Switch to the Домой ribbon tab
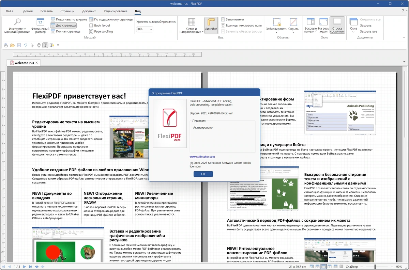This screenshot has height=270, width=409. pos(28,11)
